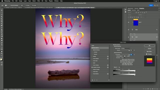The width and height of the screenshot is (160, 90).
Task: Click the fx icon in Layer Style dialog
Action: 92,80
